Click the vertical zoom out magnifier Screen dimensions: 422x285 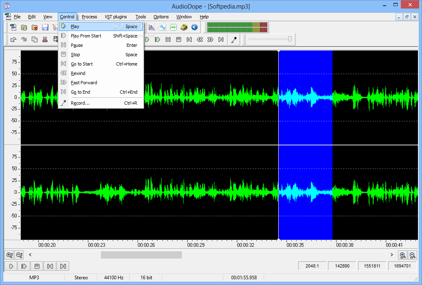[x=19, y=254]
